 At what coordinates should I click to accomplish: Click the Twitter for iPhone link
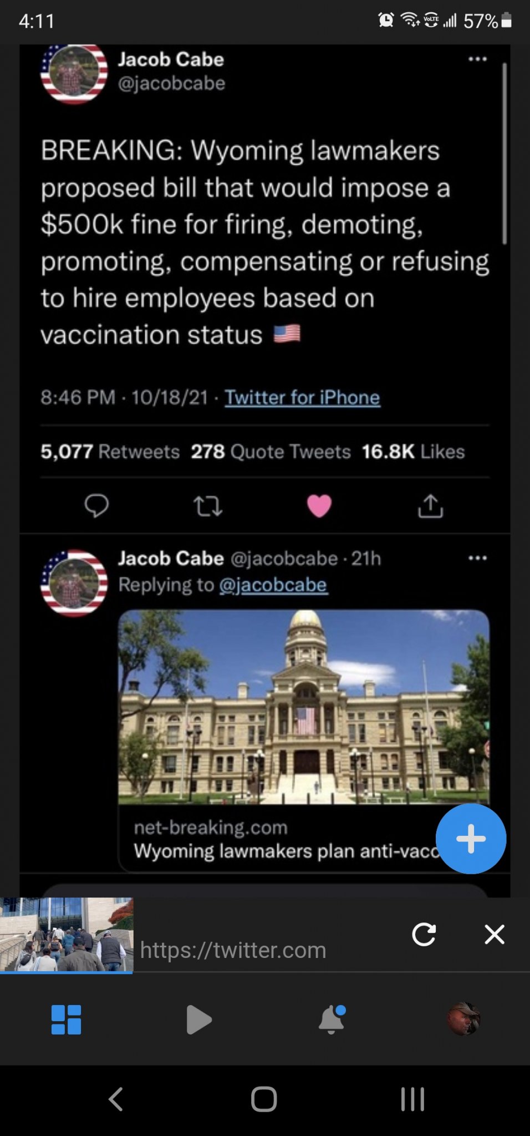coord(302,397)
